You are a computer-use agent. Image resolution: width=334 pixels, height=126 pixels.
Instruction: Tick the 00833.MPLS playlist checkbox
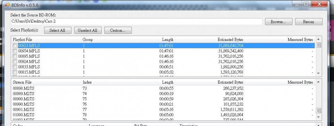point(15,67)
